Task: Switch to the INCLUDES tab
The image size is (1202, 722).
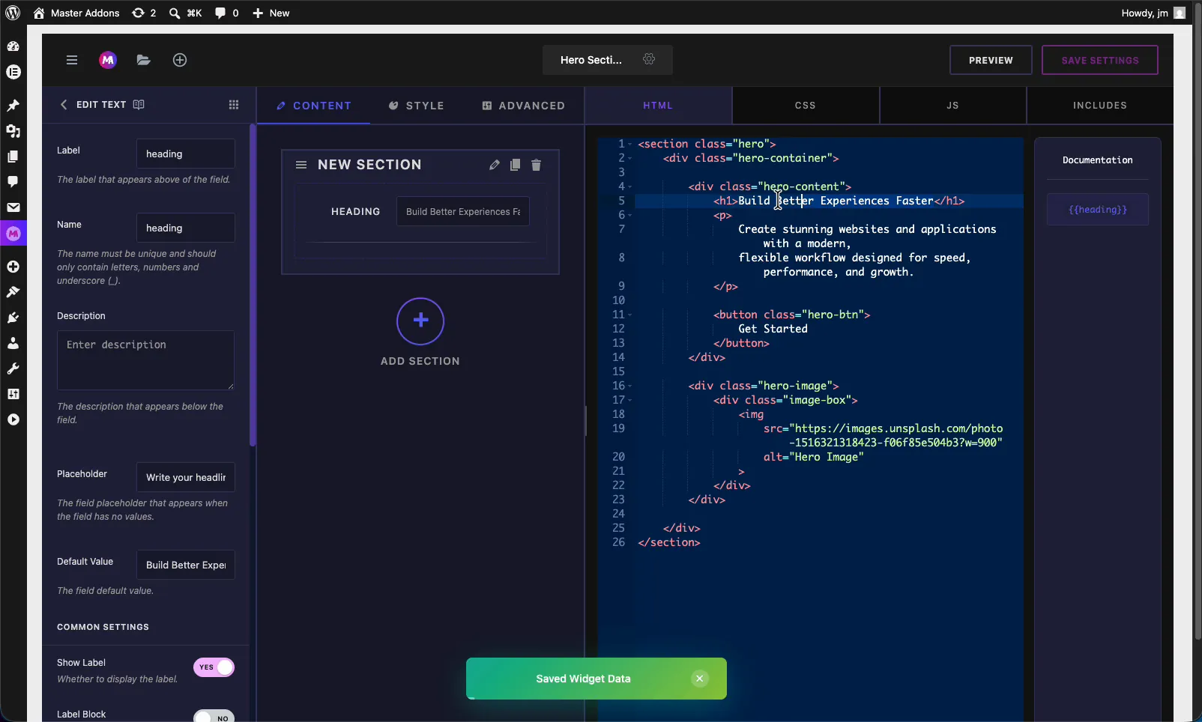Action: coord(1100,106)
